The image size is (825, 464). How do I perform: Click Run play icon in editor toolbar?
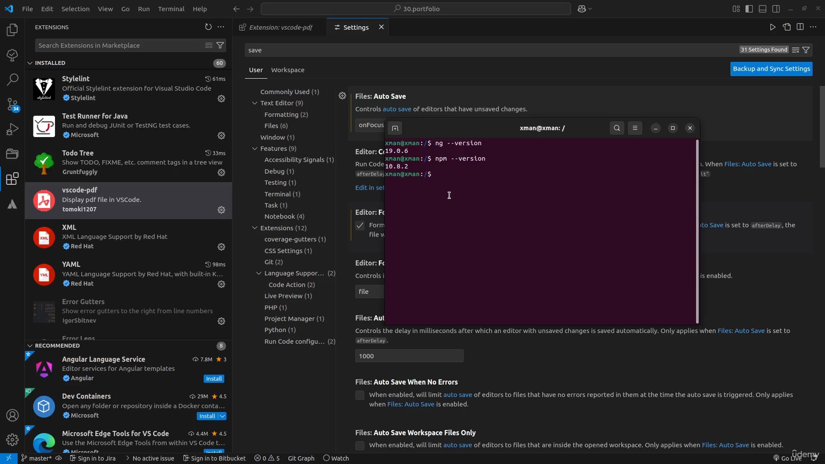(773, 27)
